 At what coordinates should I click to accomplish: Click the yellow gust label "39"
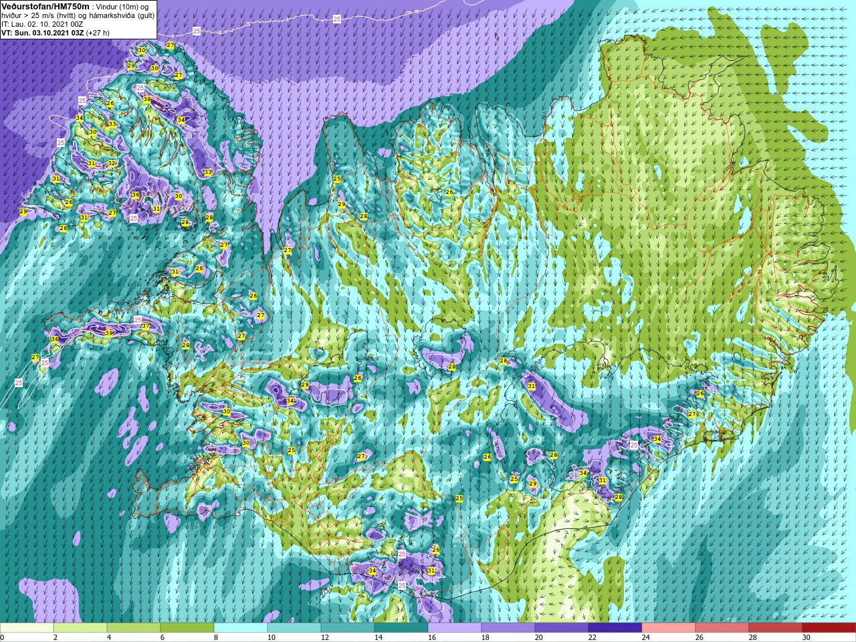click(x=109, y=332)
